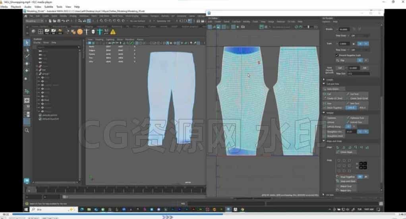Click the cyan T-pose figure shelf icon
Viewport: 406px width, 219px height.
tap(100, 32)
